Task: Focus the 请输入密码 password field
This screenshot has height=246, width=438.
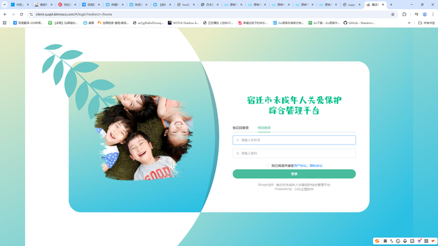Action: 294,153
